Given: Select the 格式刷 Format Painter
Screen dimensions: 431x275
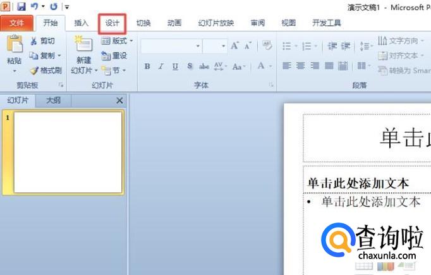Looking at the screenshot, I should (46, 70).
